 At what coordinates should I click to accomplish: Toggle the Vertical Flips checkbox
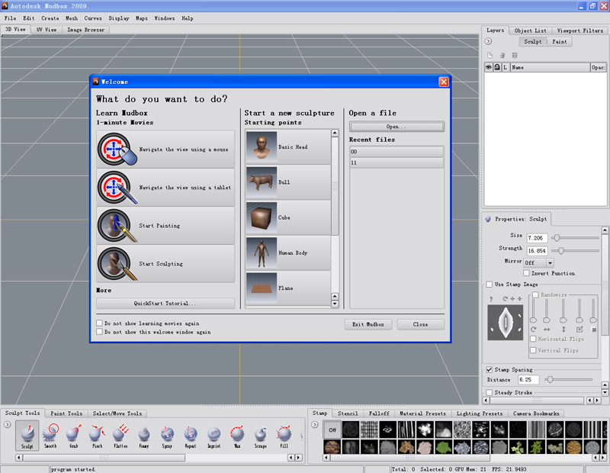coord(533,350)
